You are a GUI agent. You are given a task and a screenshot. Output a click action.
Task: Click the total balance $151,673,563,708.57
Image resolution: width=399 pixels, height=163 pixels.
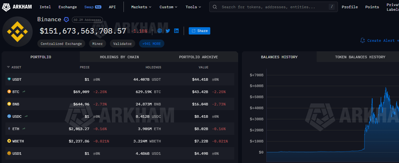[83, 31]
